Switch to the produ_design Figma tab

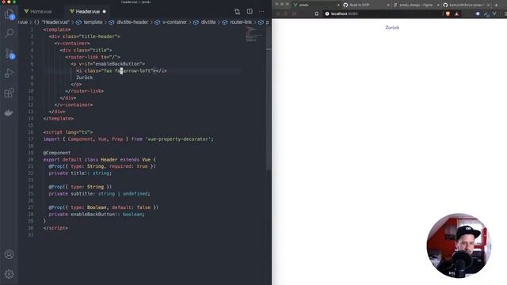[x=415, y=5]
